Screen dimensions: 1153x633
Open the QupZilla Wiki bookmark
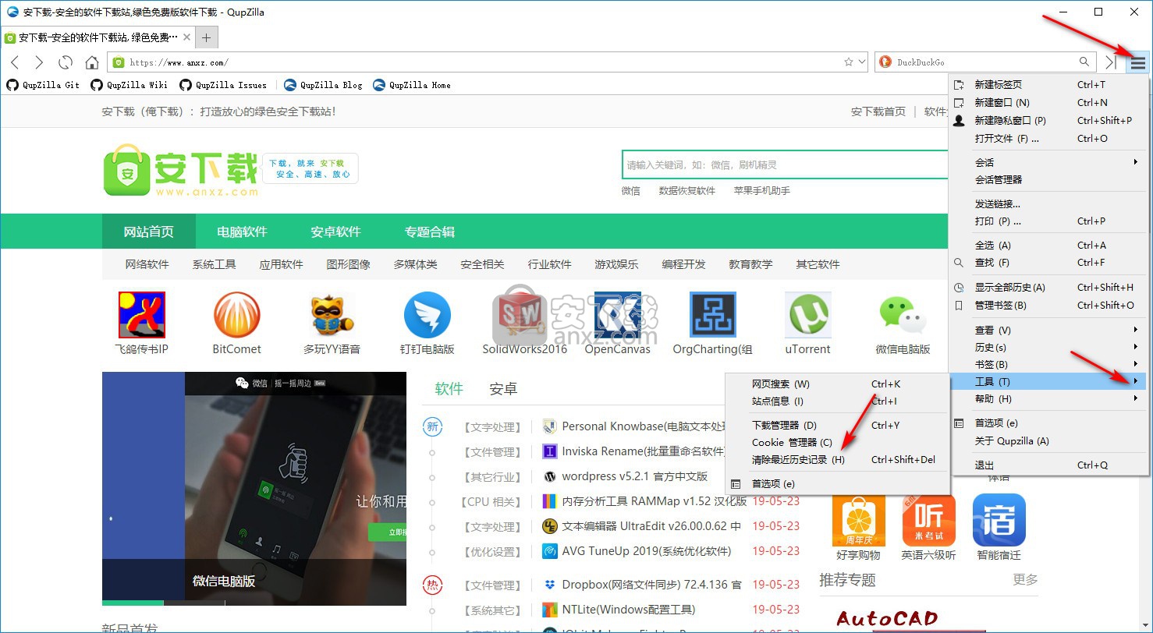[x=129, y=85]
